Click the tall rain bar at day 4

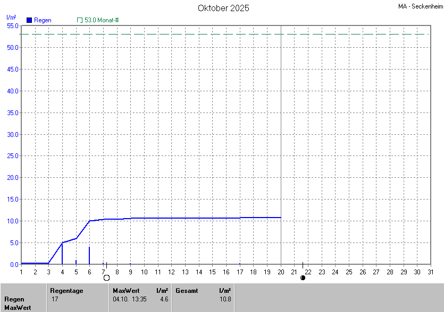[x=62, y=254]
